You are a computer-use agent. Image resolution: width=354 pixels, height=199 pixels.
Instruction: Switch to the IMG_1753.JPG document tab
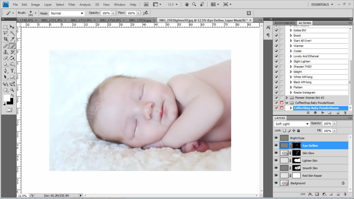tap(81, 20)
